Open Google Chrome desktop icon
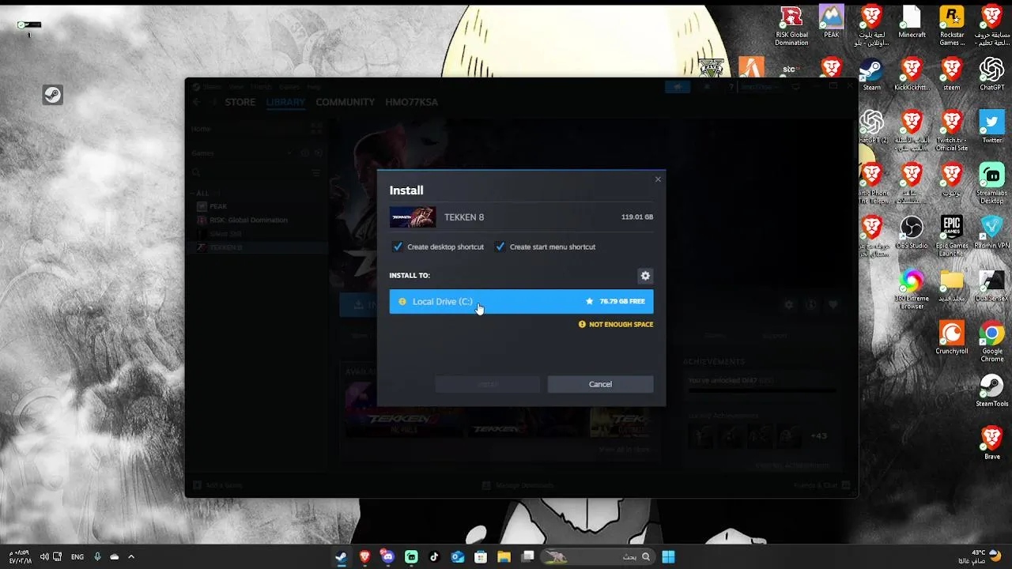 (992, 342)
